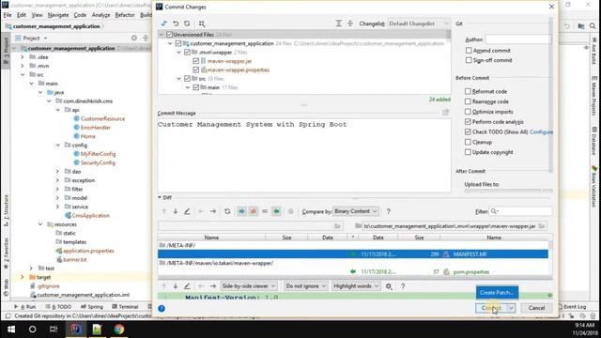Enable the Sign-off commit checkbox

[x=469, y=60]
